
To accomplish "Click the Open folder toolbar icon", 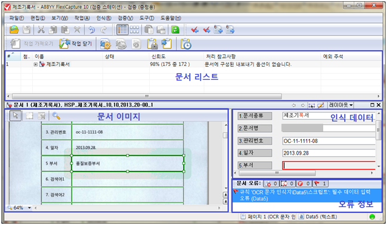I will pyautogui.click(x=14, y=30).
